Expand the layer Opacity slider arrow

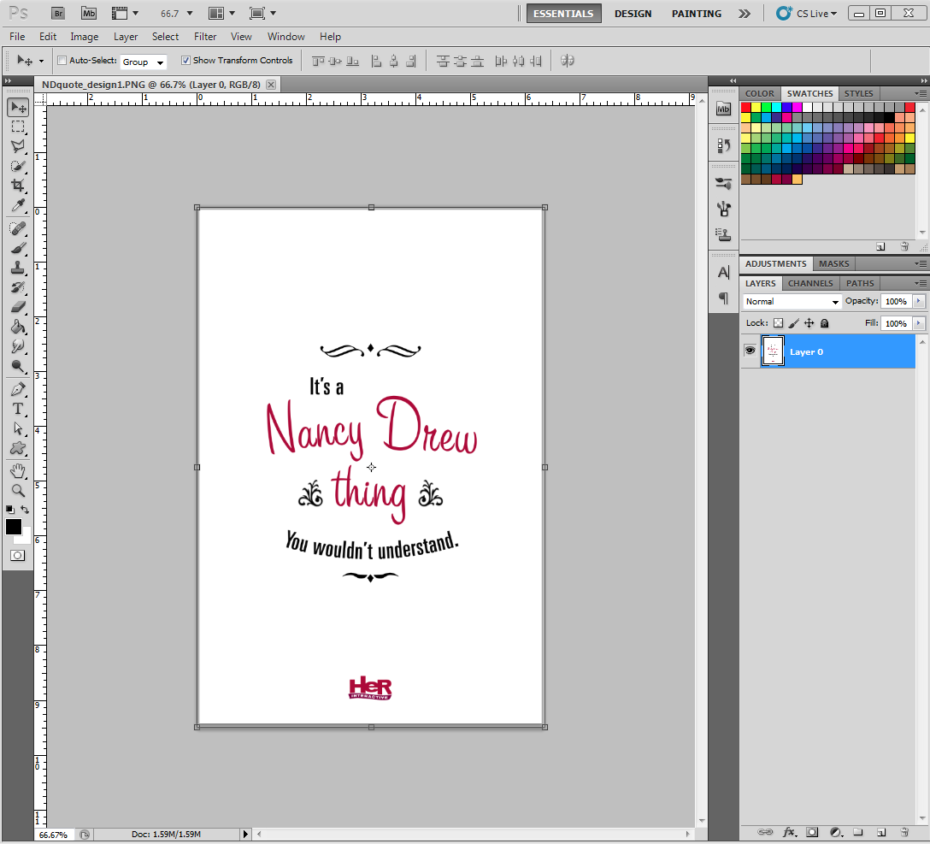[919, 301]
